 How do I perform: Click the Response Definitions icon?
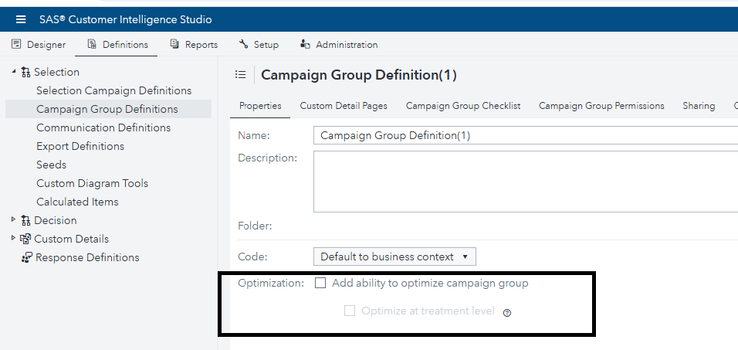point(27,258)
